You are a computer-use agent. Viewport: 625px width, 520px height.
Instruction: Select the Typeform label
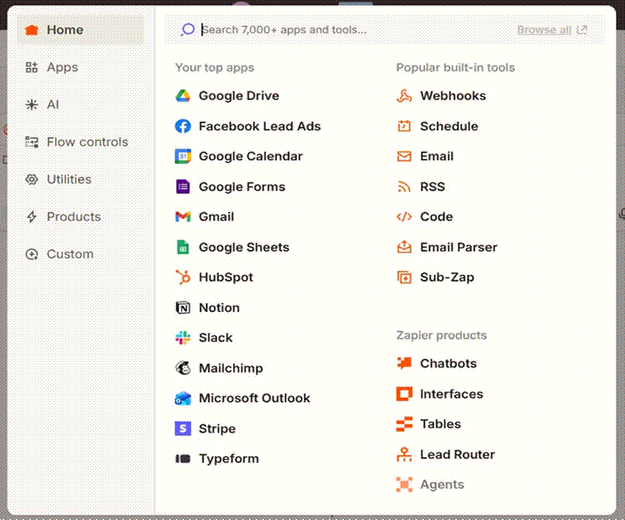tap(229, 458)
